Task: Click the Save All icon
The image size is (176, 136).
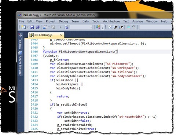Action: tap(38, 27)
